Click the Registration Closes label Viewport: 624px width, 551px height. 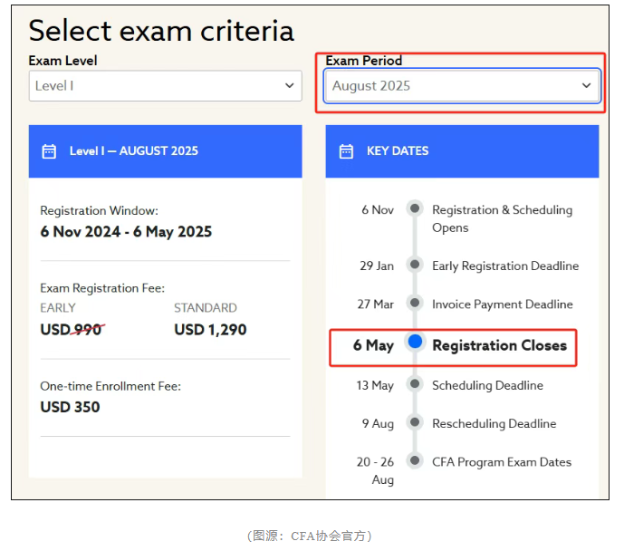click(x=499, y=345)
